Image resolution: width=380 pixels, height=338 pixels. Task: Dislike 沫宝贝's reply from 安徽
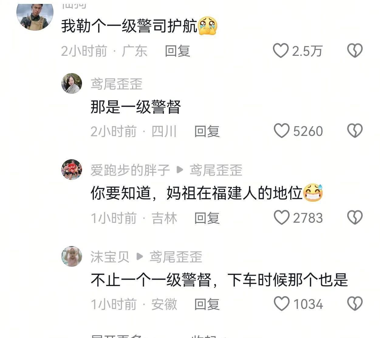[355, 304]
